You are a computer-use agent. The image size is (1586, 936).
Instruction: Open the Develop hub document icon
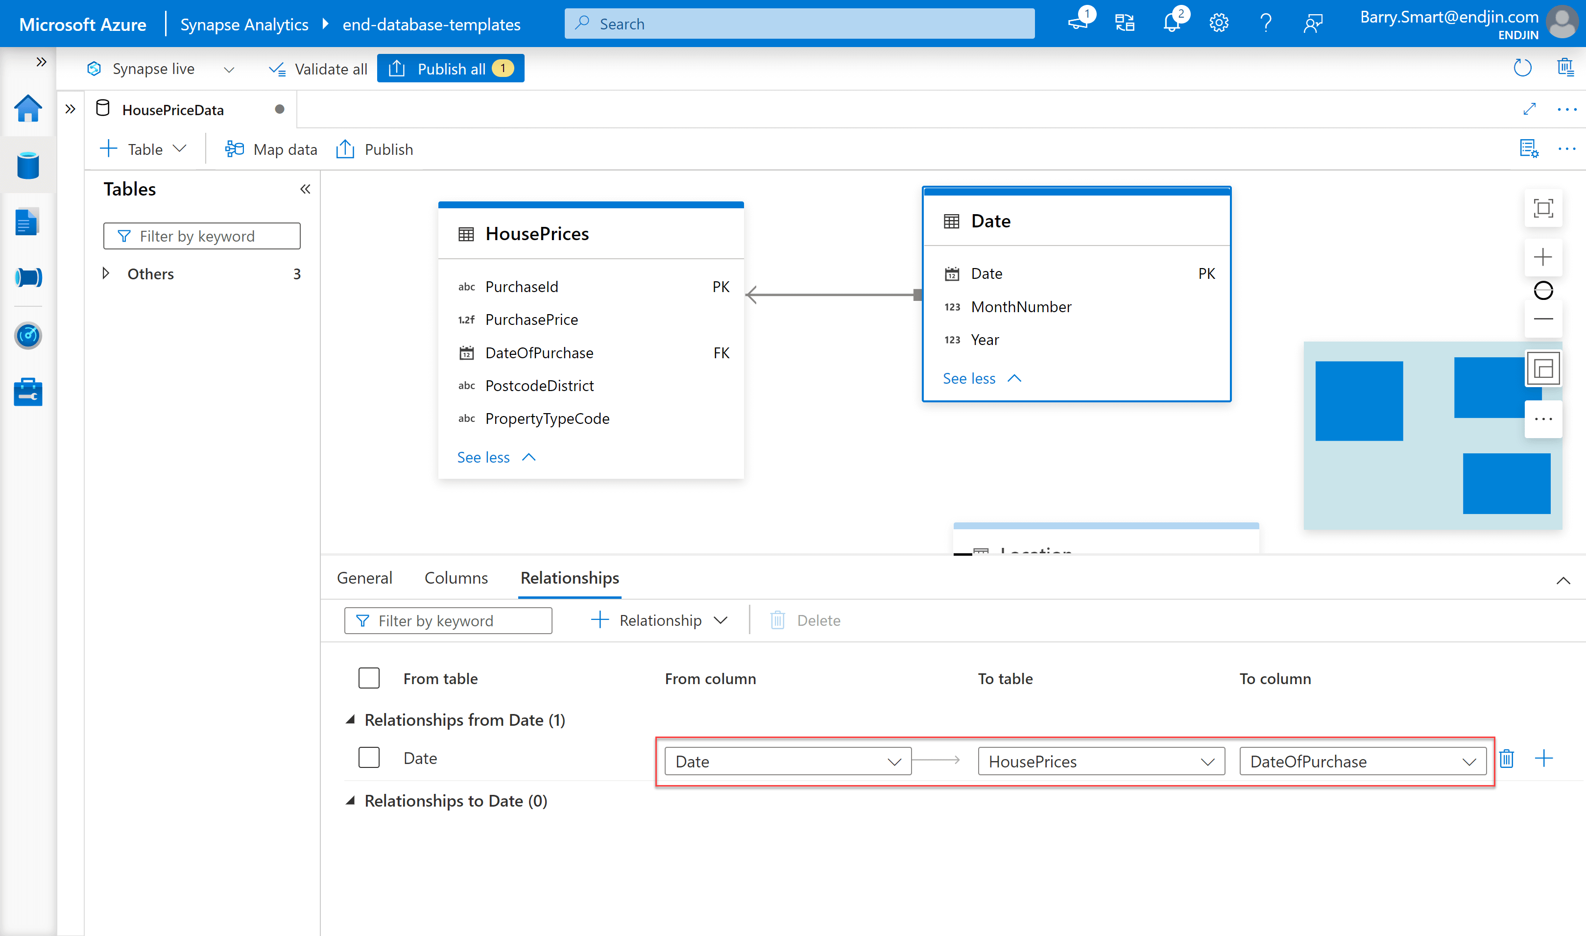(28, 222)
